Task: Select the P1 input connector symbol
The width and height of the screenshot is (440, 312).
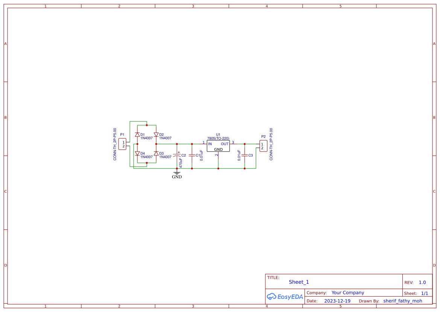Action: [x=123, y=144]
